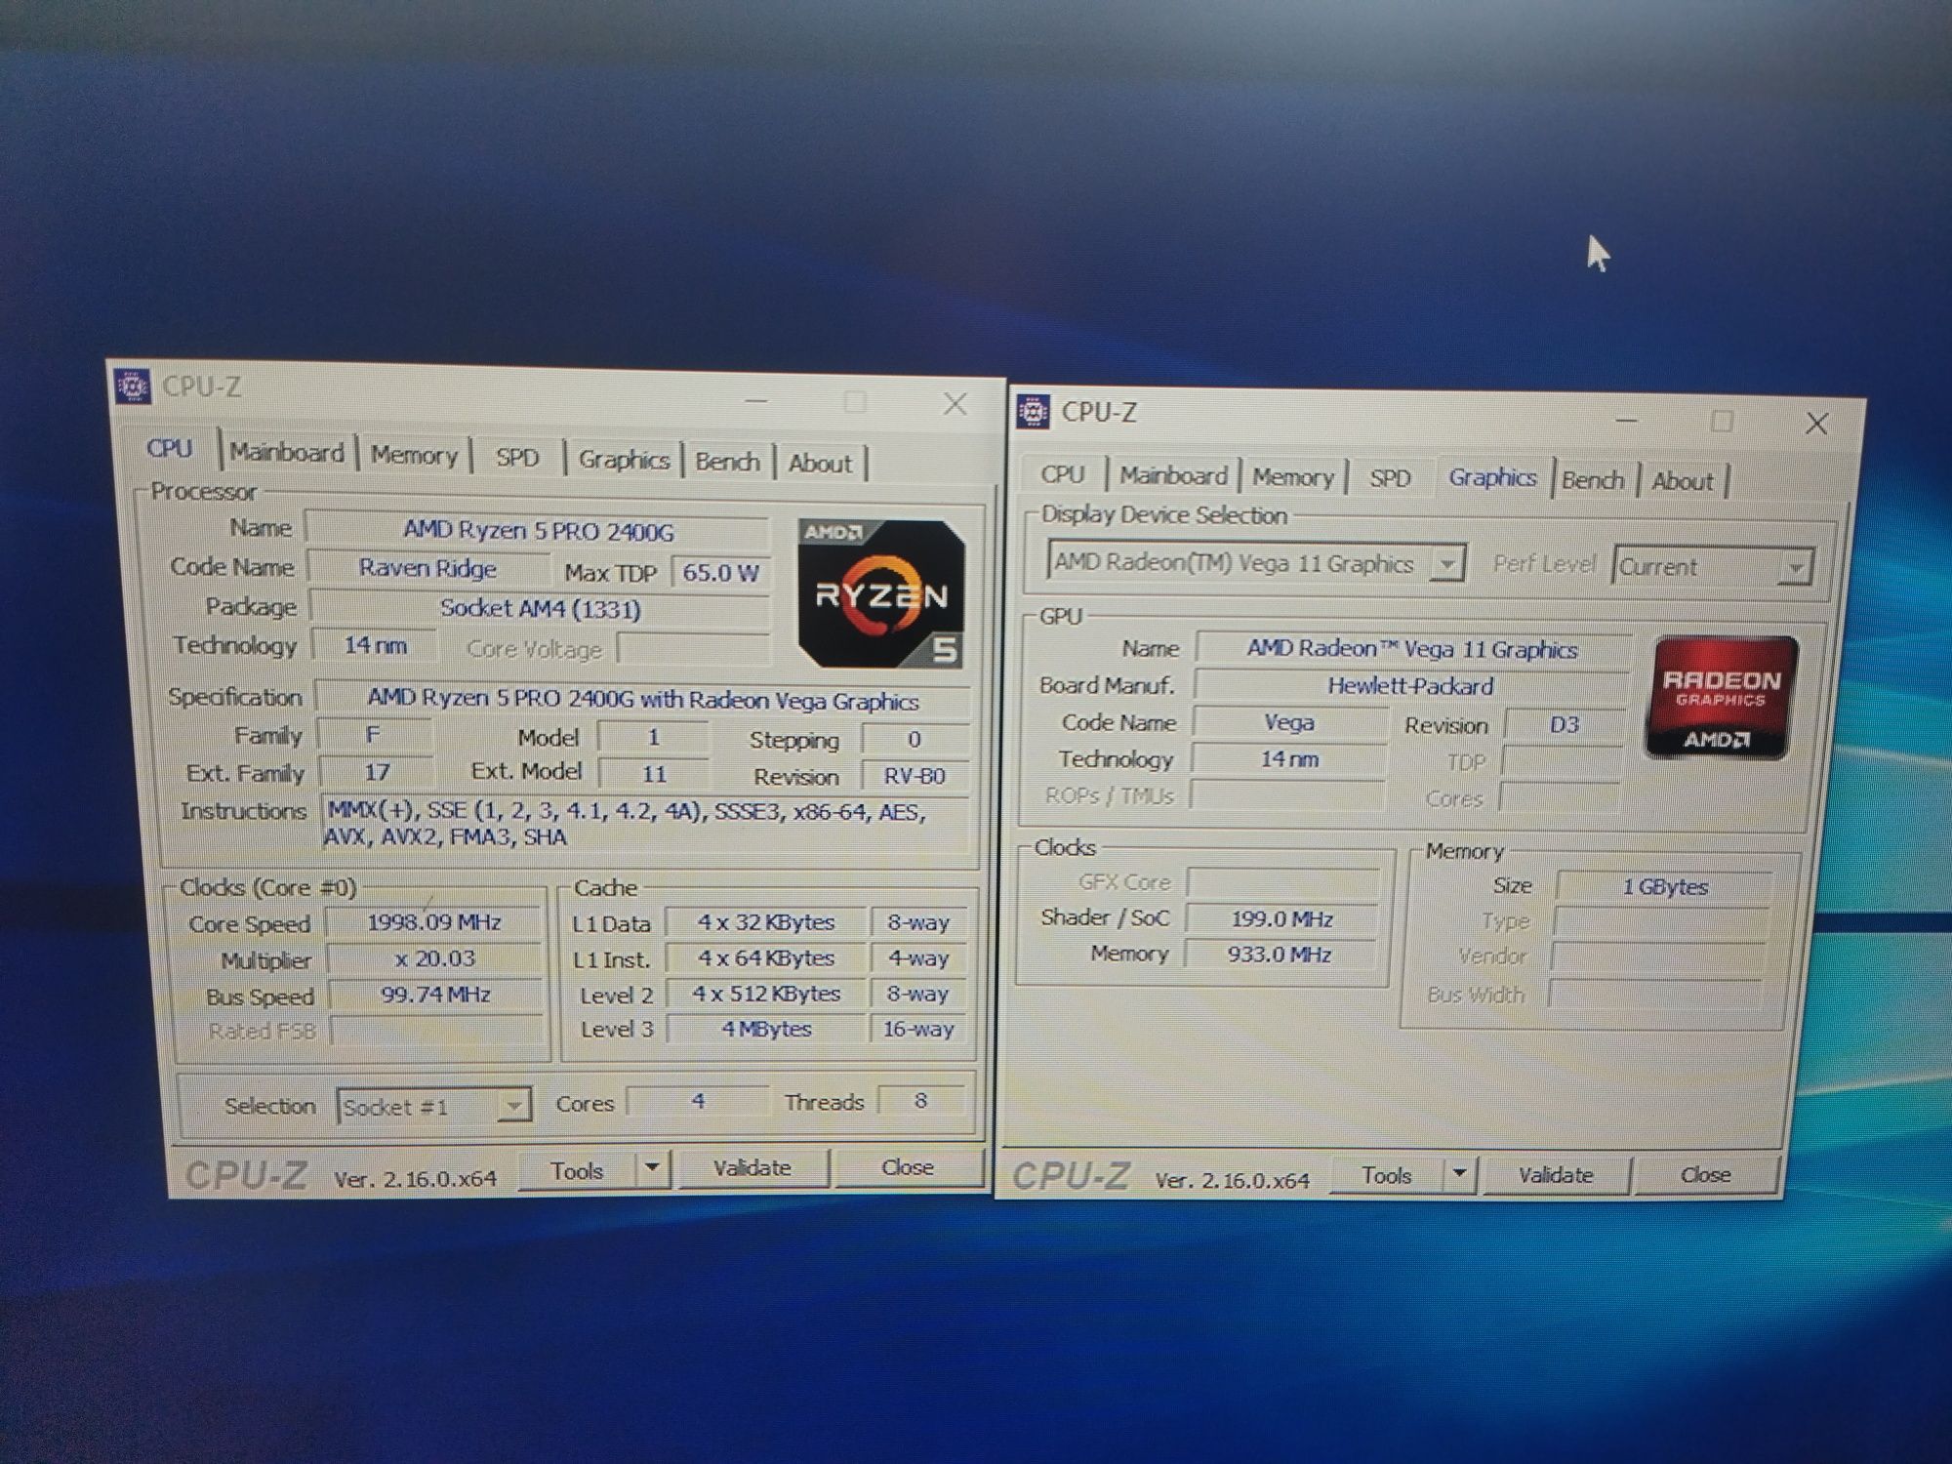
Task: Click the Threads count field
Action: click(920, 1101)
